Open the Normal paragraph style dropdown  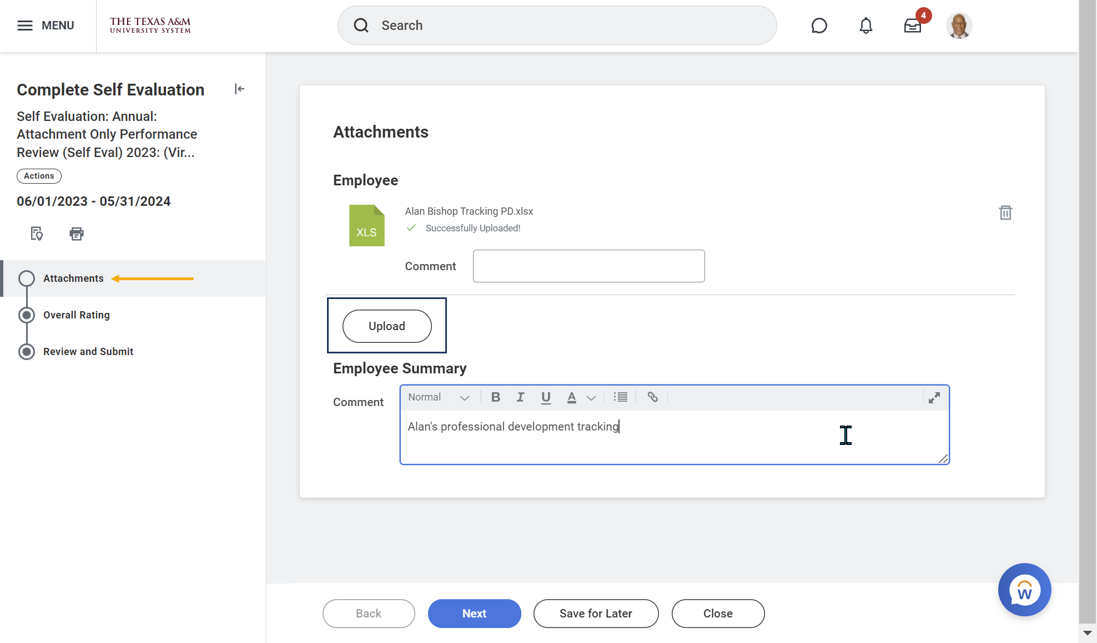(x=439, y=397)
